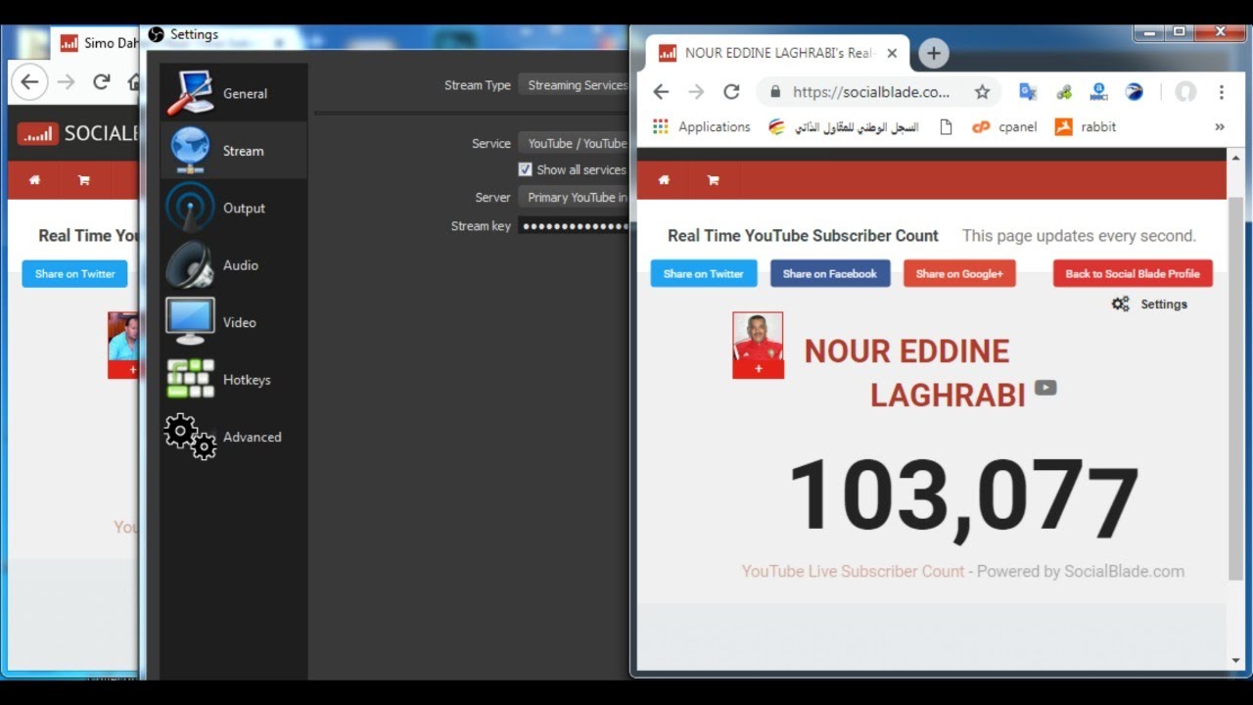The height and width of the screenshot is (705, 1253).
Task: Open the Chrome profile avatar icon
Action: tap(1185, 92)
